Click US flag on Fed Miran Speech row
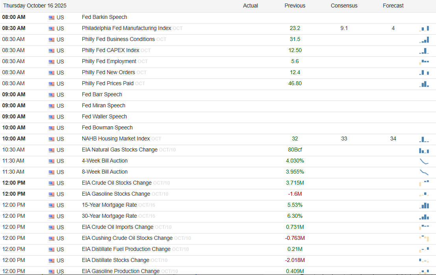Image resolution: width=436 pixels, height=275 pixels. (52, 106)
